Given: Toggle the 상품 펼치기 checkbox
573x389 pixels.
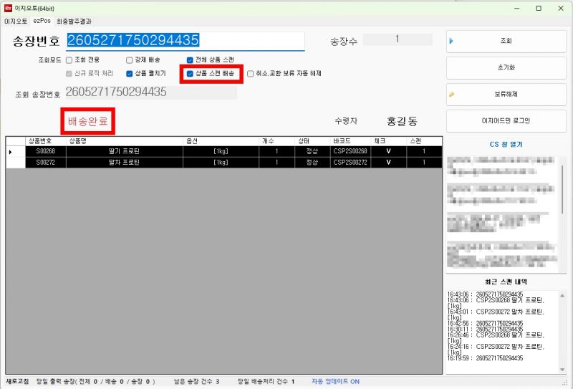Looking at the screenshot, I should pyautogui.click(x=130, y=74).
